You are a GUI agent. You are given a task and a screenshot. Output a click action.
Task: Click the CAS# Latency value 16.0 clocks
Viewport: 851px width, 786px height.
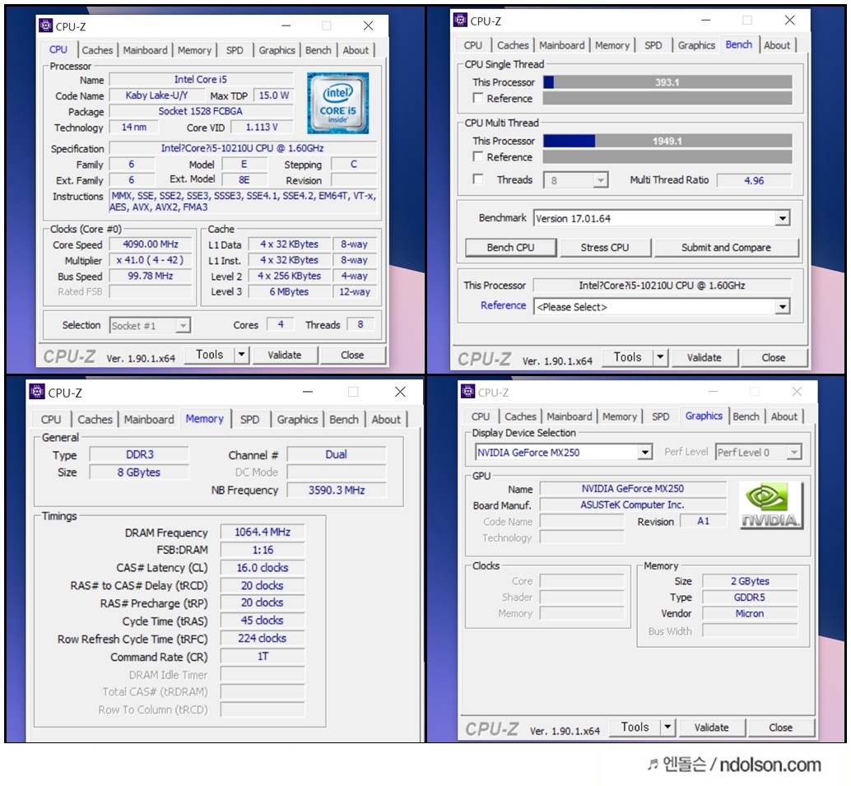[263, 568]
